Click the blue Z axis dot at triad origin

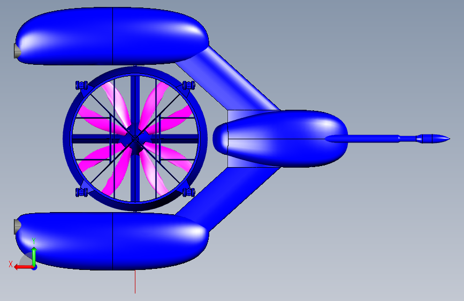tap(34, 268)
